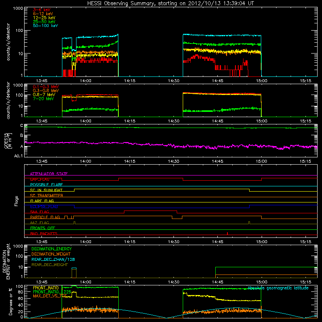Select the DECIMATION_ENERGY legend label
This screenshot has width=322, height=322.
click(x=52, y=249)
